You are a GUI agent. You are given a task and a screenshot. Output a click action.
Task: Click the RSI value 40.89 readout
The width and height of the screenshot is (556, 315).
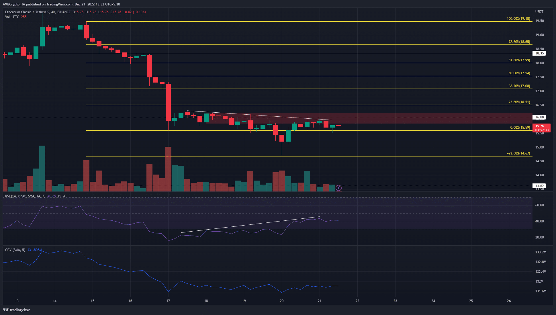pos(52,196)
